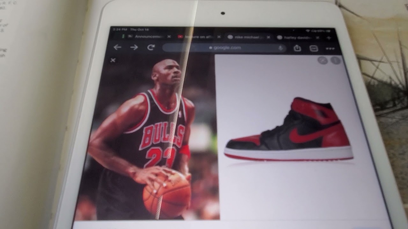Reload the google.com page

[151, 47]
